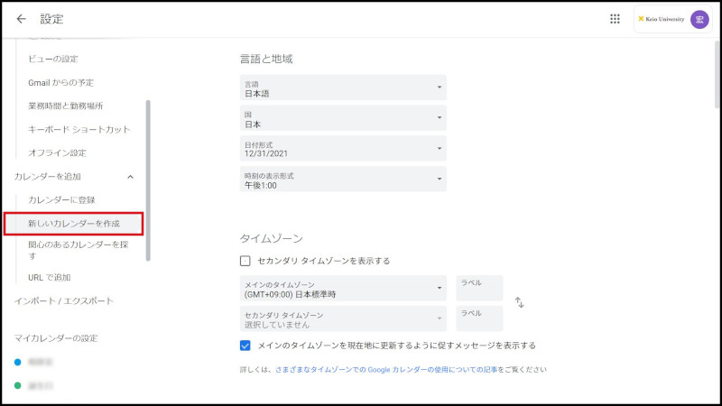Open インポート / エクスポート settings
The width and height of the screenshot is (722, 406).
[63, 300]
